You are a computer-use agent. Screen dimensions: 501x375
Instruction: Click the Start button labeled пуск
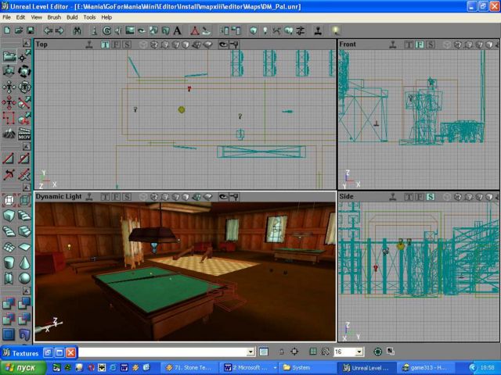pyautogui.click(x=23, y=368)
